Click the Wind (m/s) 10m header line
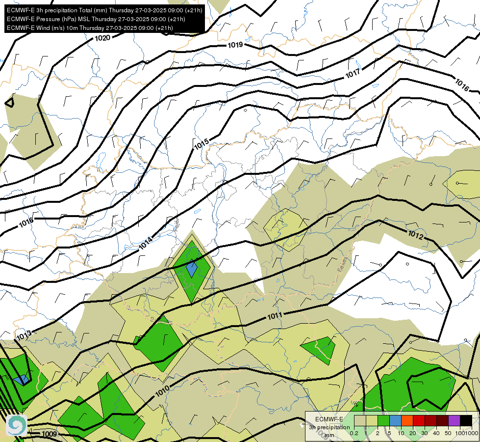Viewport: 480px width, 442px height. 90,28
